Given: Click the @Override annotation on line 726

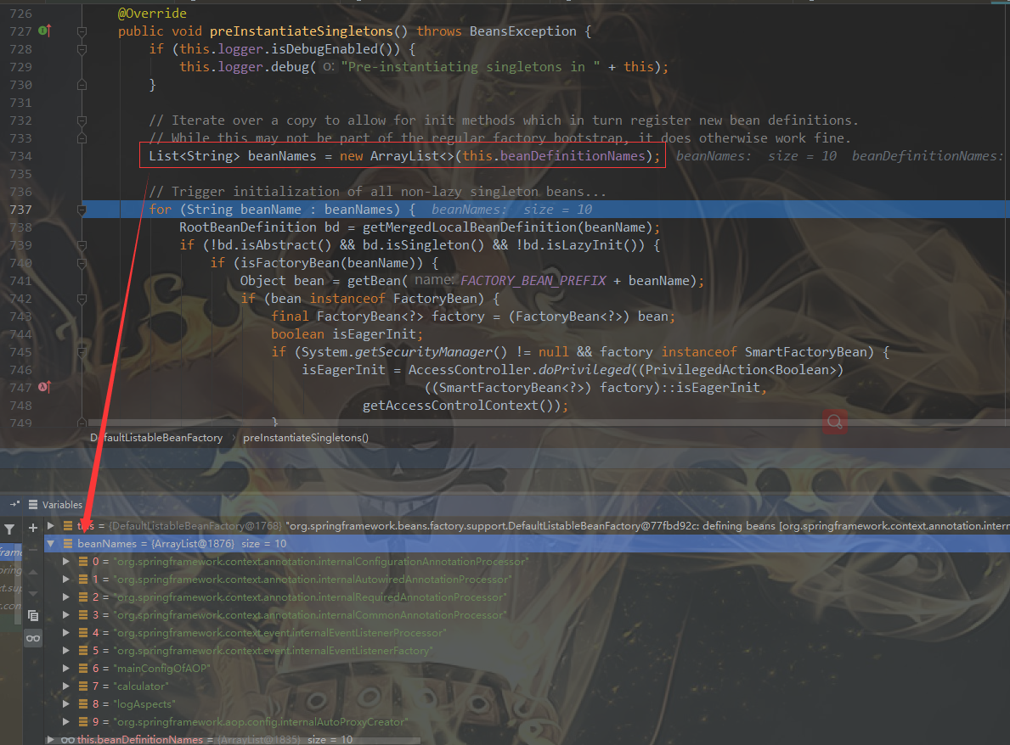Looking at the screenshot, I should (152, 14).
